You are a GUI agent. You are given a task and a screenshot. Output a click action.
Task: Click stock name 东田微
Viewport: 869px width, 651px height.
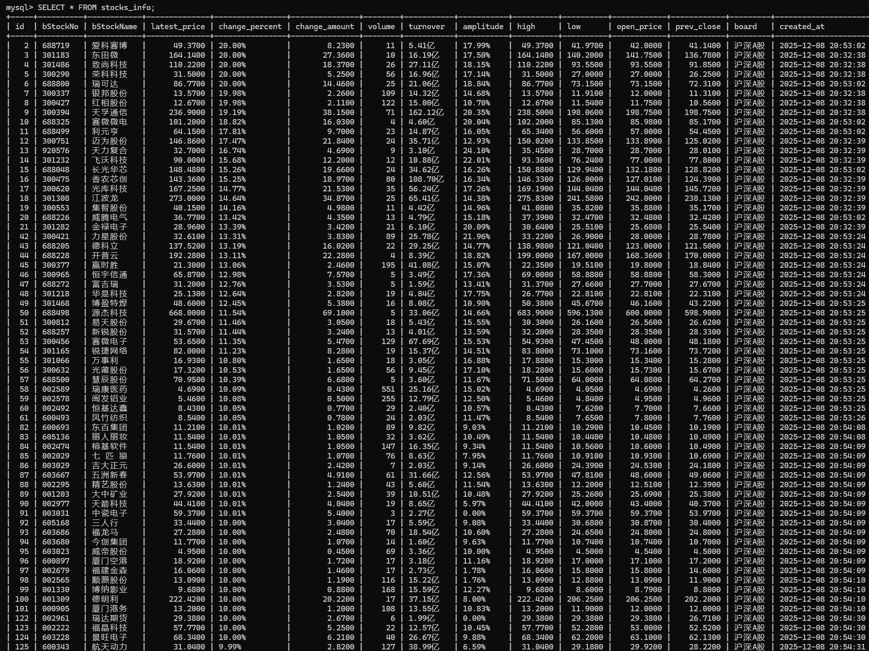click(105, 55)
